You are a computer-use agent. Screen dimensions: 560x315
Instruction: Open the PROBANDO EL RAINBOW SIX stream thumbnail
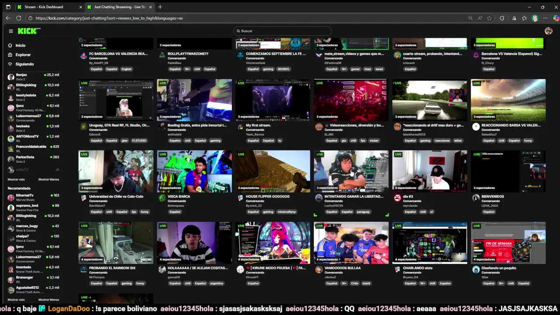(116, 243)
